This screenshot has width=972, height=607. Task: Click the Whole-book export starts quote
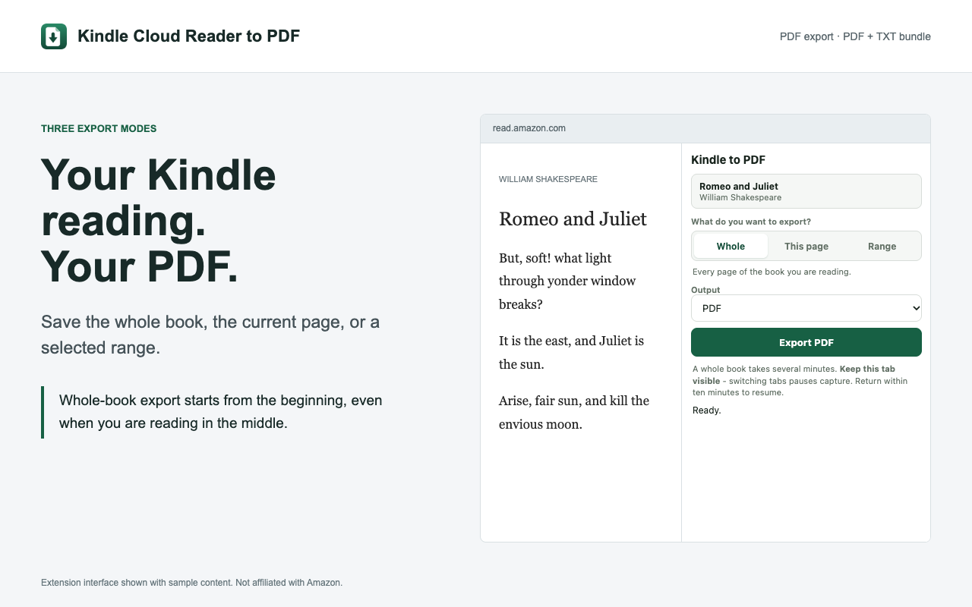pos(221,411)
